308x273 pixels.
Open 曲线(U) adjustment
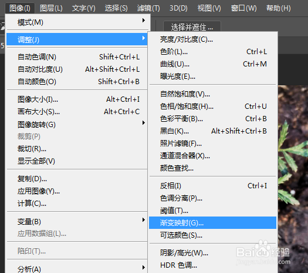pos(212,64)
